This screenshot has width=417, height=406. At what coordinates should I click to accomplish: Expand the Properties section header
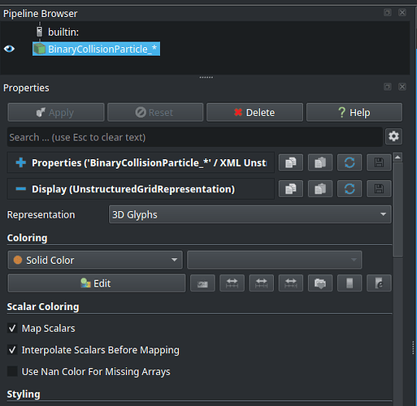141,163
